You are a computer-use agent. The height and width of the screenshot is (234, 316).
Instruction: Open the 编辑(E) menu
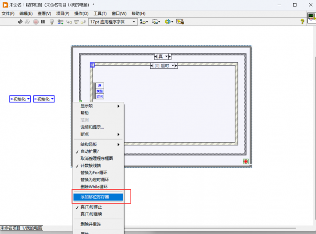click(x=26, y=13)
